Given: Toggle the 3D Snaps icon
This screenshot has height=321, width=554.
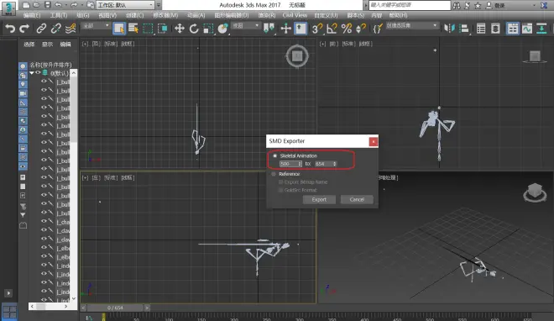Looking at the screenshot, I should (x=317, y=29).
